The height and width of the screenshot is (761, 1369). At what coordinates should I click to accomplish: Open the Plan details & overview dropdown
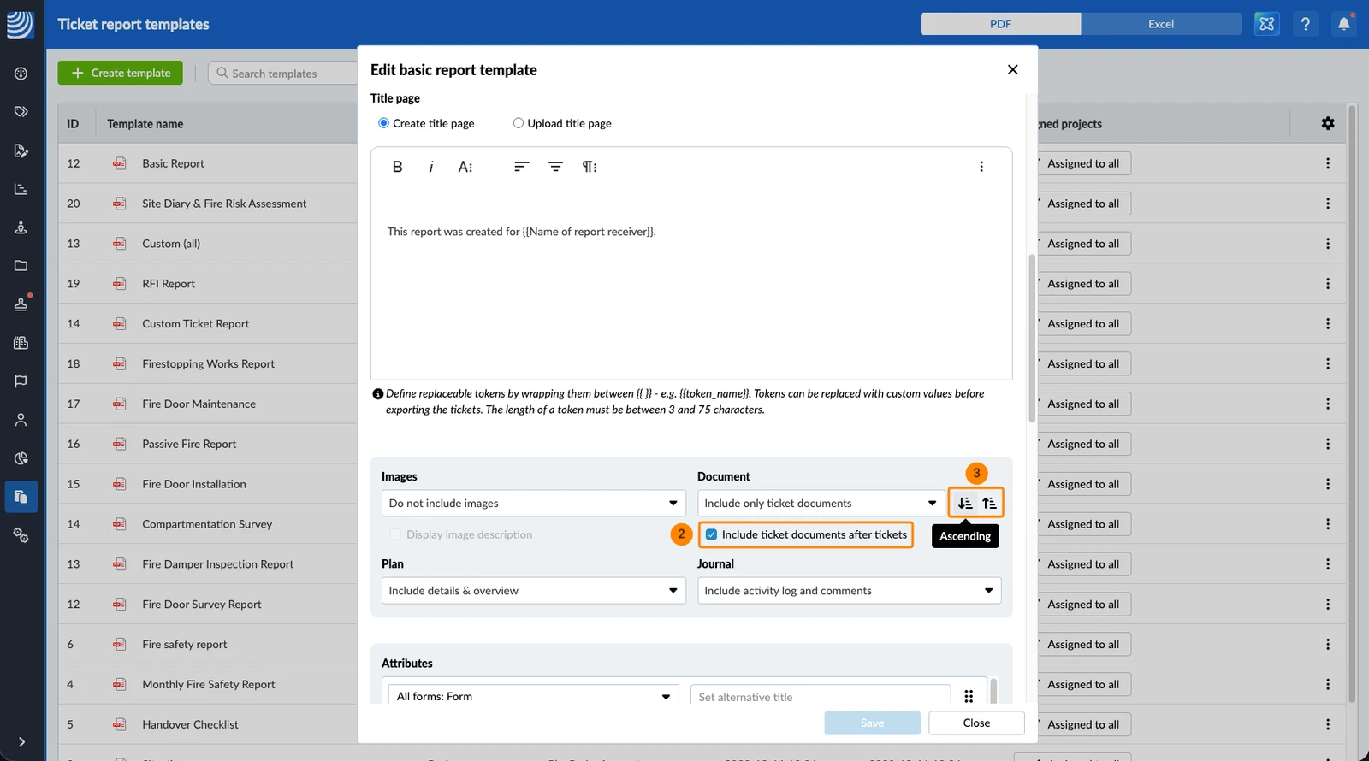coord(534,591)
